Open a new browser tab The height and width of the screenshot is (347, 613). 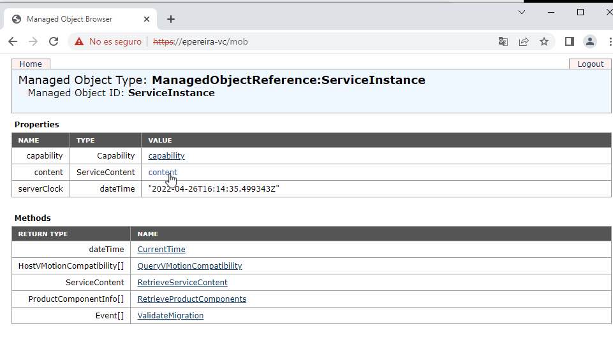coord(171,19)
